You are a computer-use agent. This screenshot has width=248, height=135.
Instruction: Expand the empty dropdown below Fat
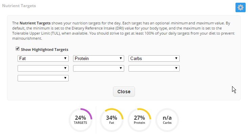[x=43, y=69]
